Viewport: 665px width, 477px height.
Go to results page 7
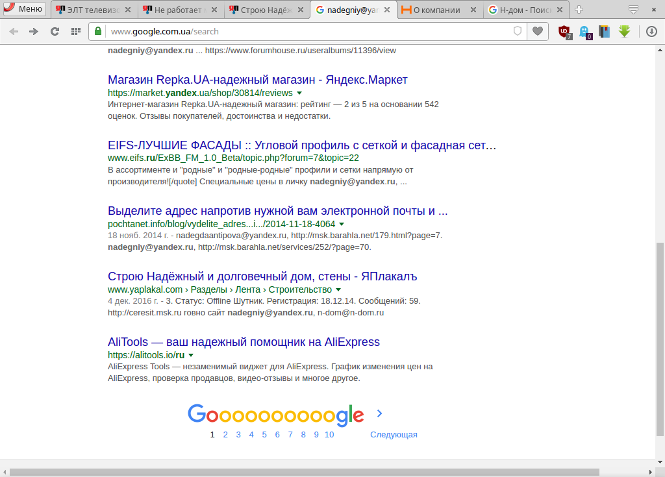point(290,435)
